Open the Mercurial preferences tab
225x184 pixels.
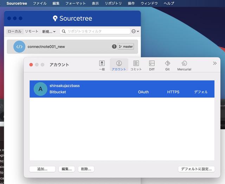tap(184, 66)
